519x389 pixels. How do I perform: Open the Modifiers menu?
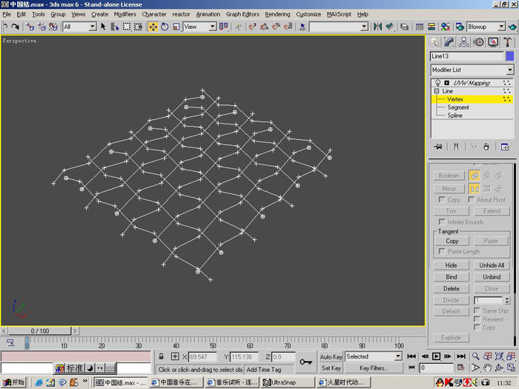tap(125, 14)
